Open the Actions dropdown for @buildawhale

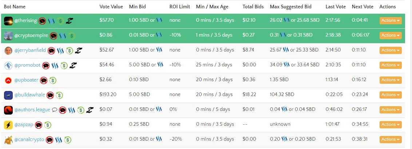[x=391, y=95]
